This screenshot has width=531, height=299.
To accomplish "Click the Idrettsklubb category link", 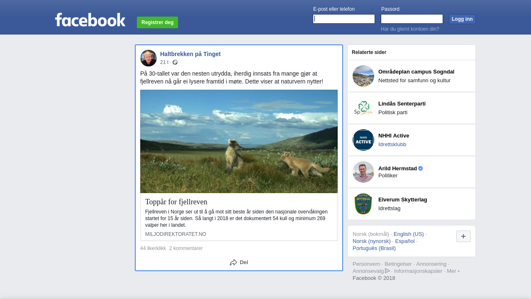I will pos(392,144).
